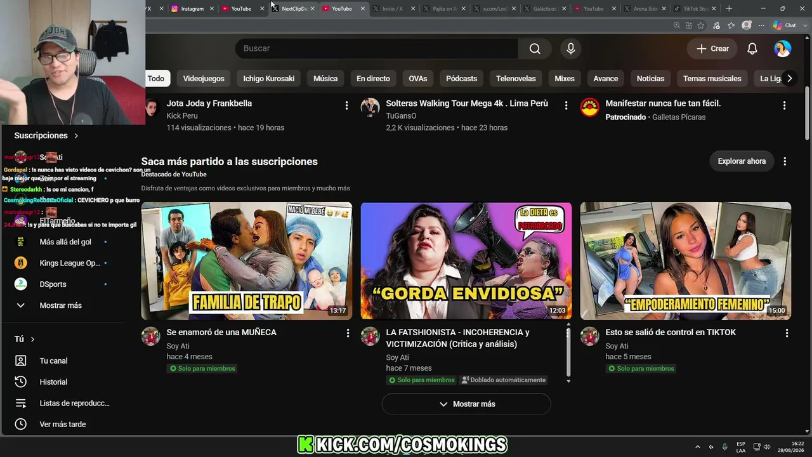Click the browser favorites star icon
This screenshot has width=812, height=457.
[x=701, y=25]
